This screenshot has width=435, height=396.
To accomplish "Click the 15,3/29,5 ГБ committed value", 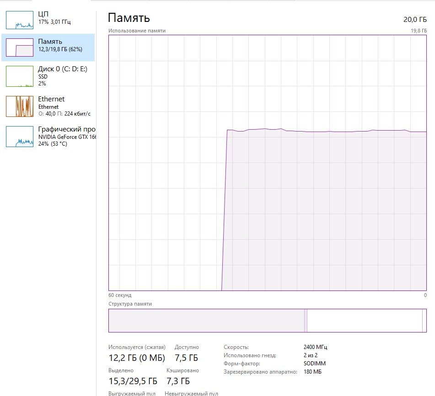I will 133,381.
